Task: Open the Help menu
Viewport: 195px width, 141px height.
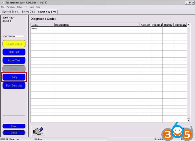Action: (x=38, y=7)
